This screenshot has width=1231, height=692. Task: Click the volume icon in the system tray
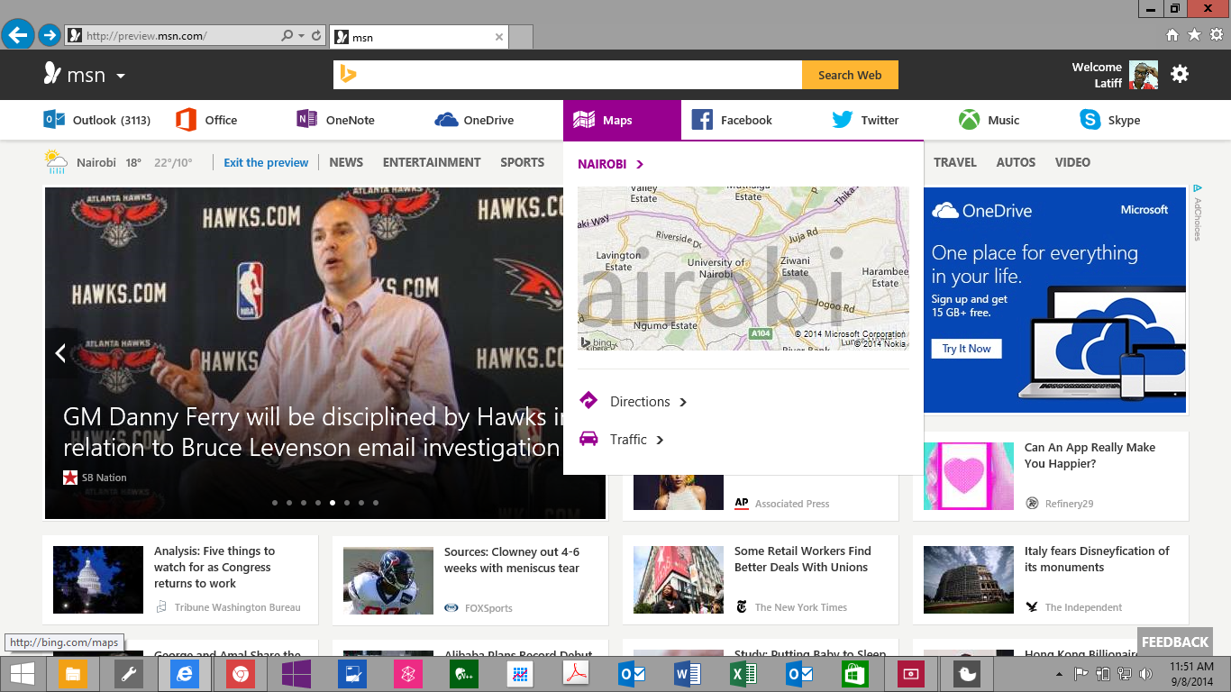tap(1145, 673)
